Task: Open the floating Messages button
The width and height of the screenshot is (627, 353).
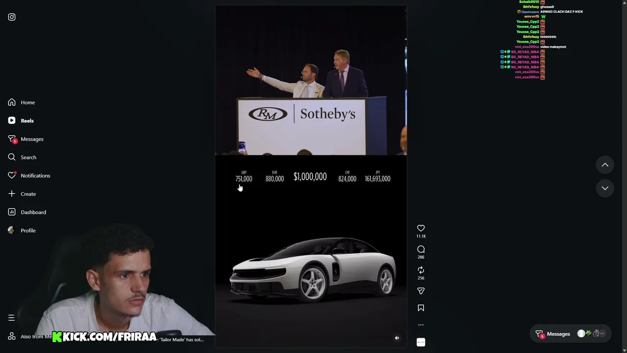Action: 571,334
